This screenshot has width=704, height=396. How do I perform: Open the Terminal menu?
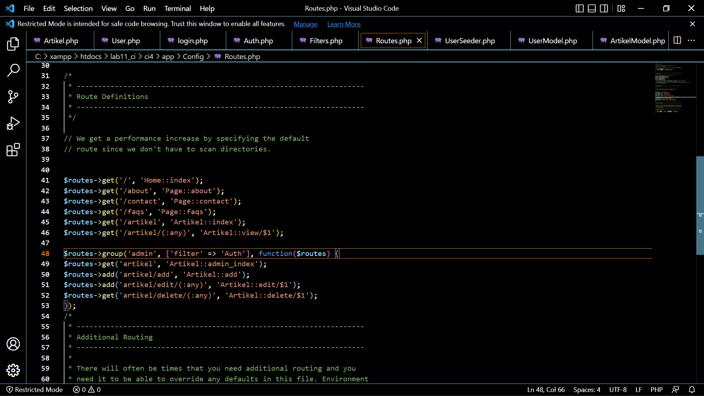[x=177, y=8]
